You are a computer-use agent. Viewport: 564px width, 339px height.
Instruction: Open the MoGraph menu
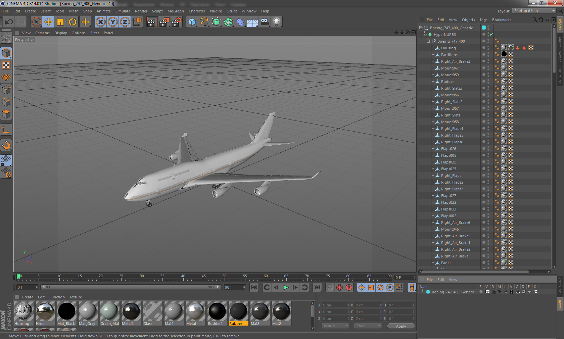[x=176, y=11]
